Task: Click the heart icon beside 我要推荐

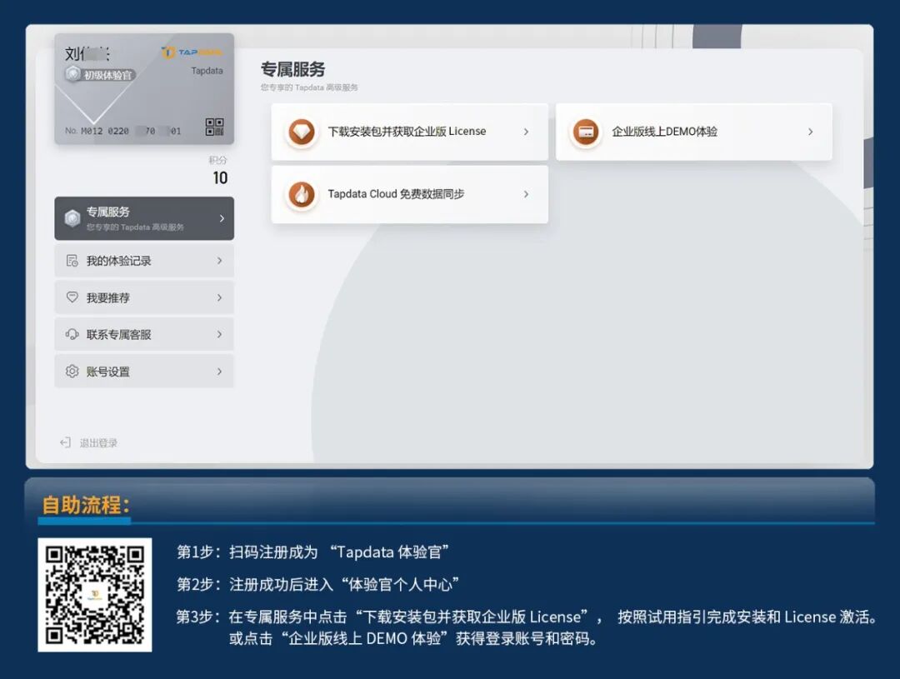Action: click(73, 297)
